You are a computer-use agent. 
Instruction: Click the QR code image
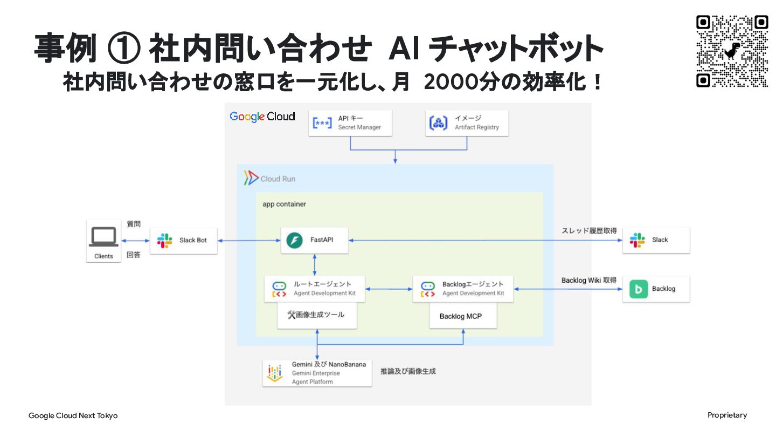pos(732,51)
